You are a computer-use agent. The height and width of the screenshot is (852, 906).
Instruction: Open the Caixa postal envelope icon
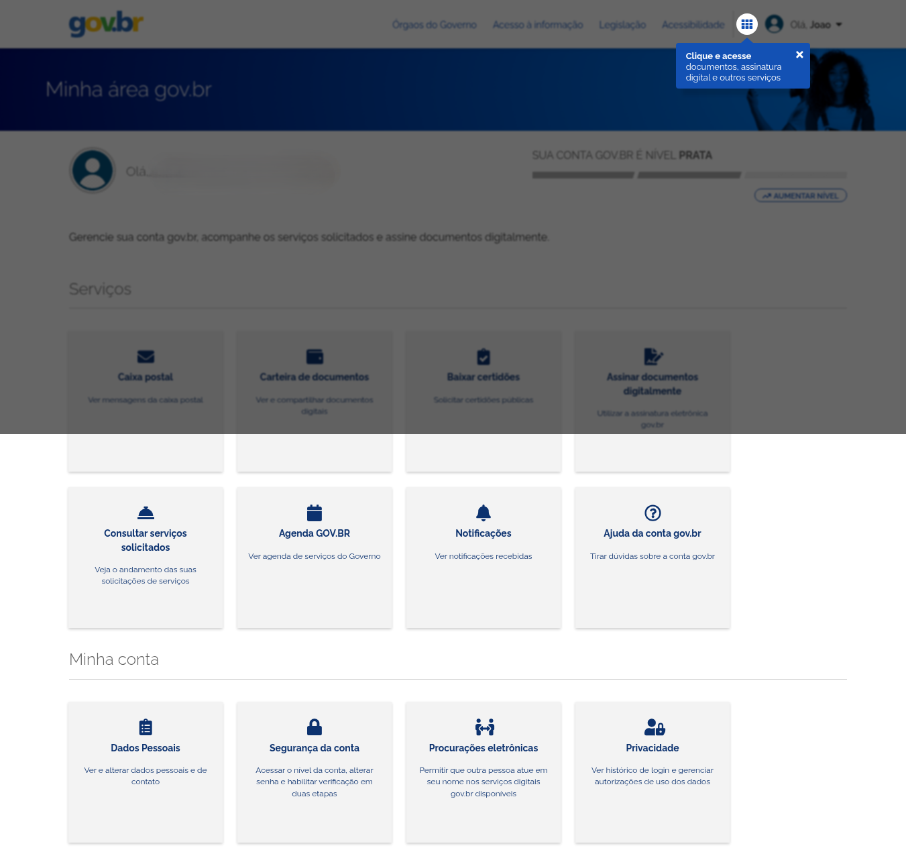pyautogui.click(x=145, y=356)
